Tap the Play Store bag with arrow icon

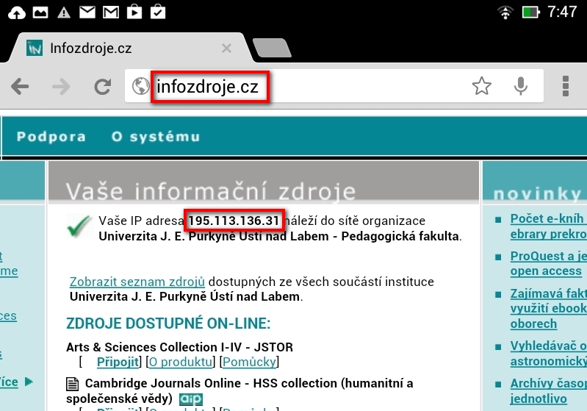click(x=134, y=12)
